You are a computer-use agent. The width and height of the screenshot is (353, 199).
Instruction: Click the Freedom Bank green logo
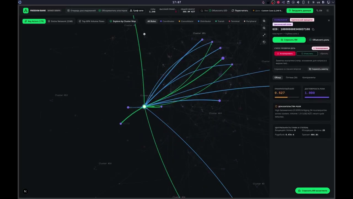click(x=26, y=11)
